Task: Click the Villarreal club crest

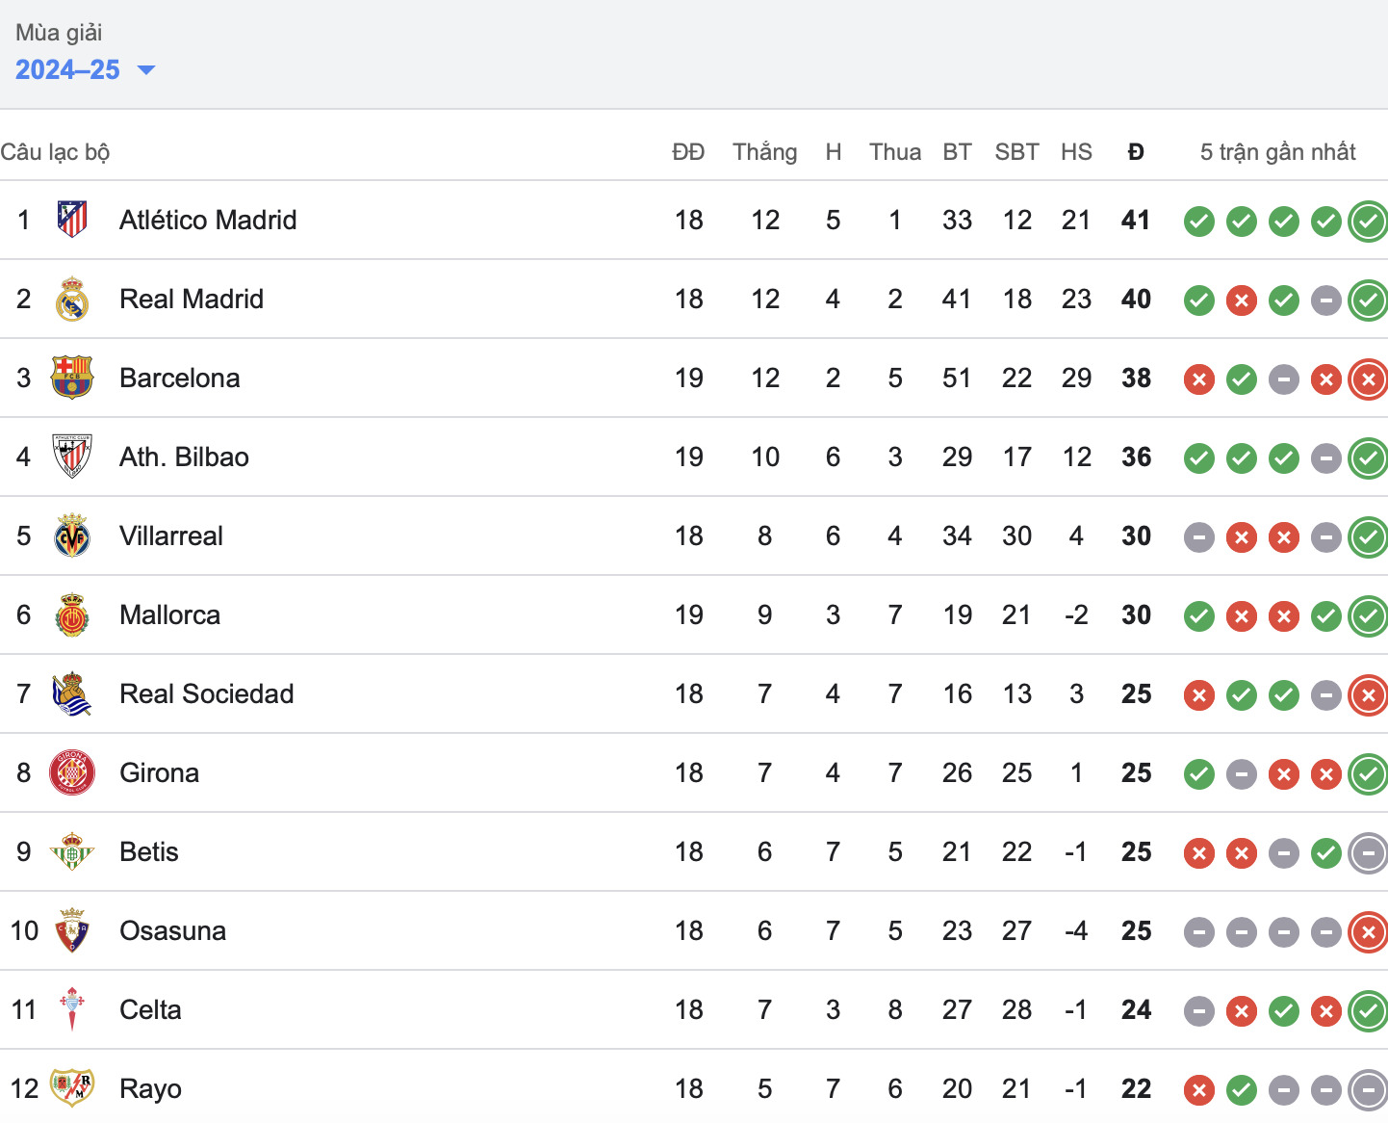Action: pos(72,535)
